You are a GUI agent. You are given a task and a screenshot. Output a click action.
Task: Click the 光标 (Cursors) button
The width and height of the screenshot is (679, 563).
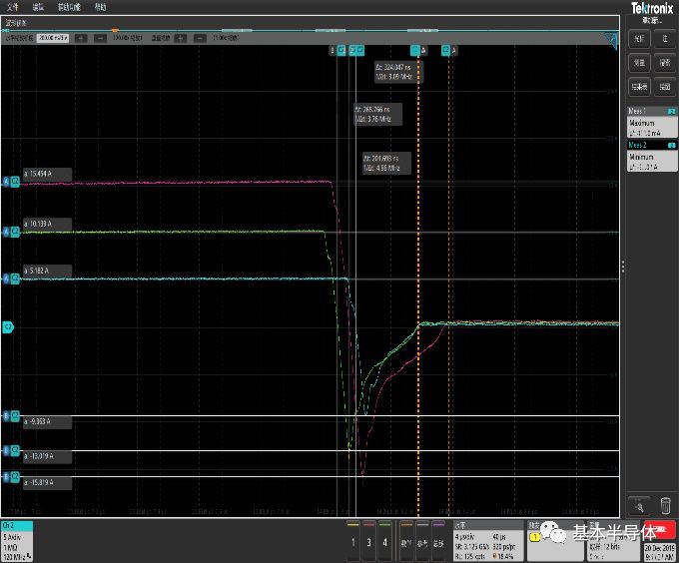pos(638,38)
